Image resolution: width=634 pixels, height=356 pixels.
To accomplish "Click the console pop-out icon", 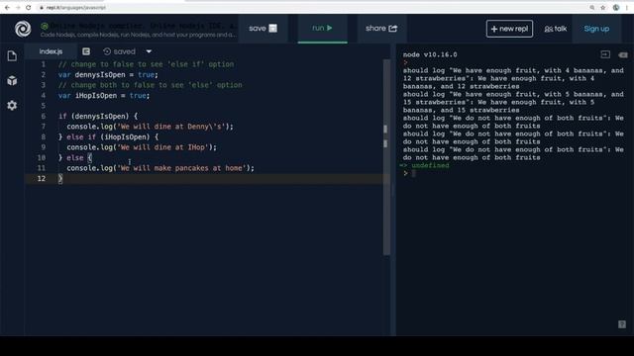I will 605,54.
